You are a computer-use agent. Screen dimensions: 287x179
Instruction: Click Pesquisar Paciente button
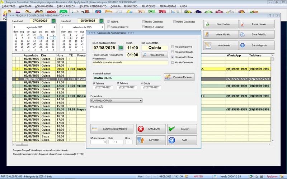179,77
